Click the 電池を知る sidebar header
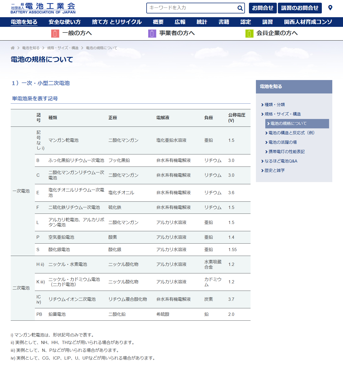This screenshot has width=343, height=376. 294,87
